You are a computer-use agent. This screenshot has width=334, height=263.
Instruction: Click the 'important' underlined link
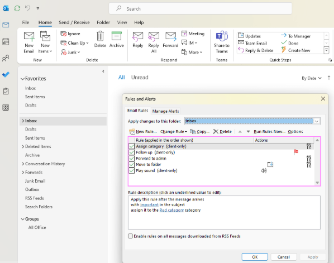click(x=149, y=205)
